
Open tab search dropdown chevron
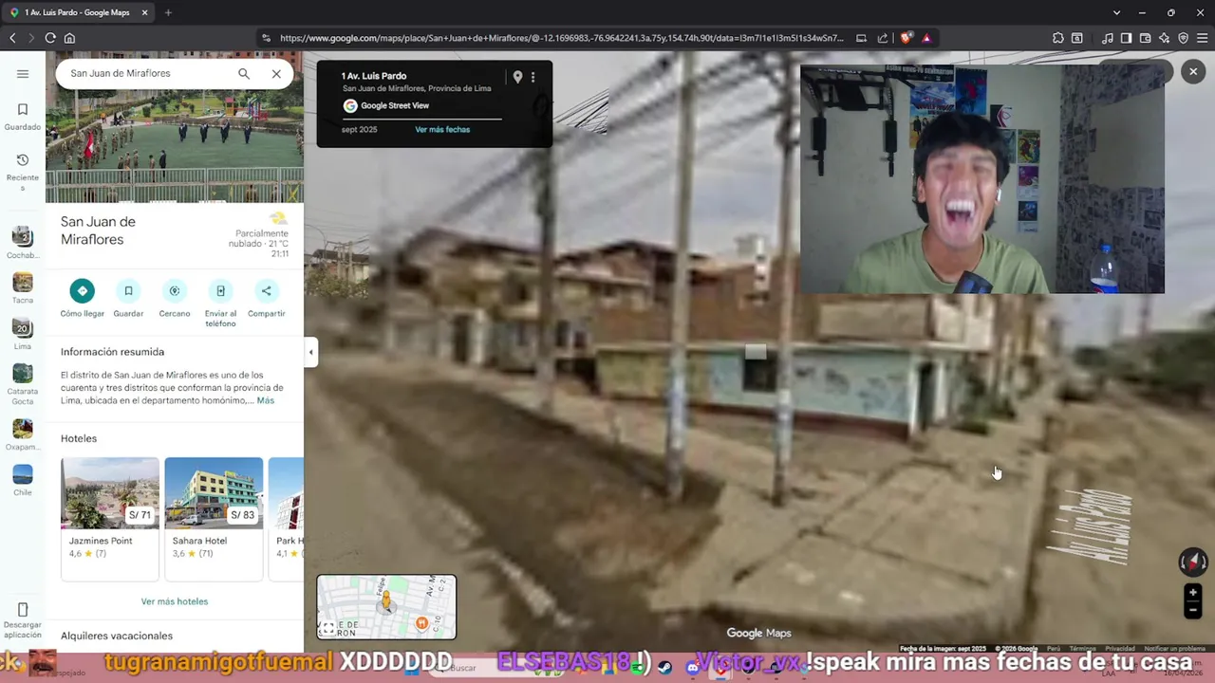(x=1116, y=12)
